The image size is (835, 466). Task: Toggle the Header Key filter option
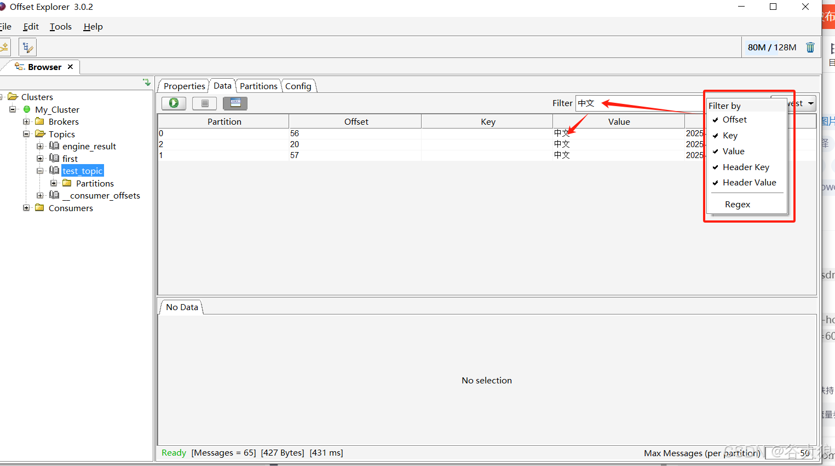(x=745, y=167)
